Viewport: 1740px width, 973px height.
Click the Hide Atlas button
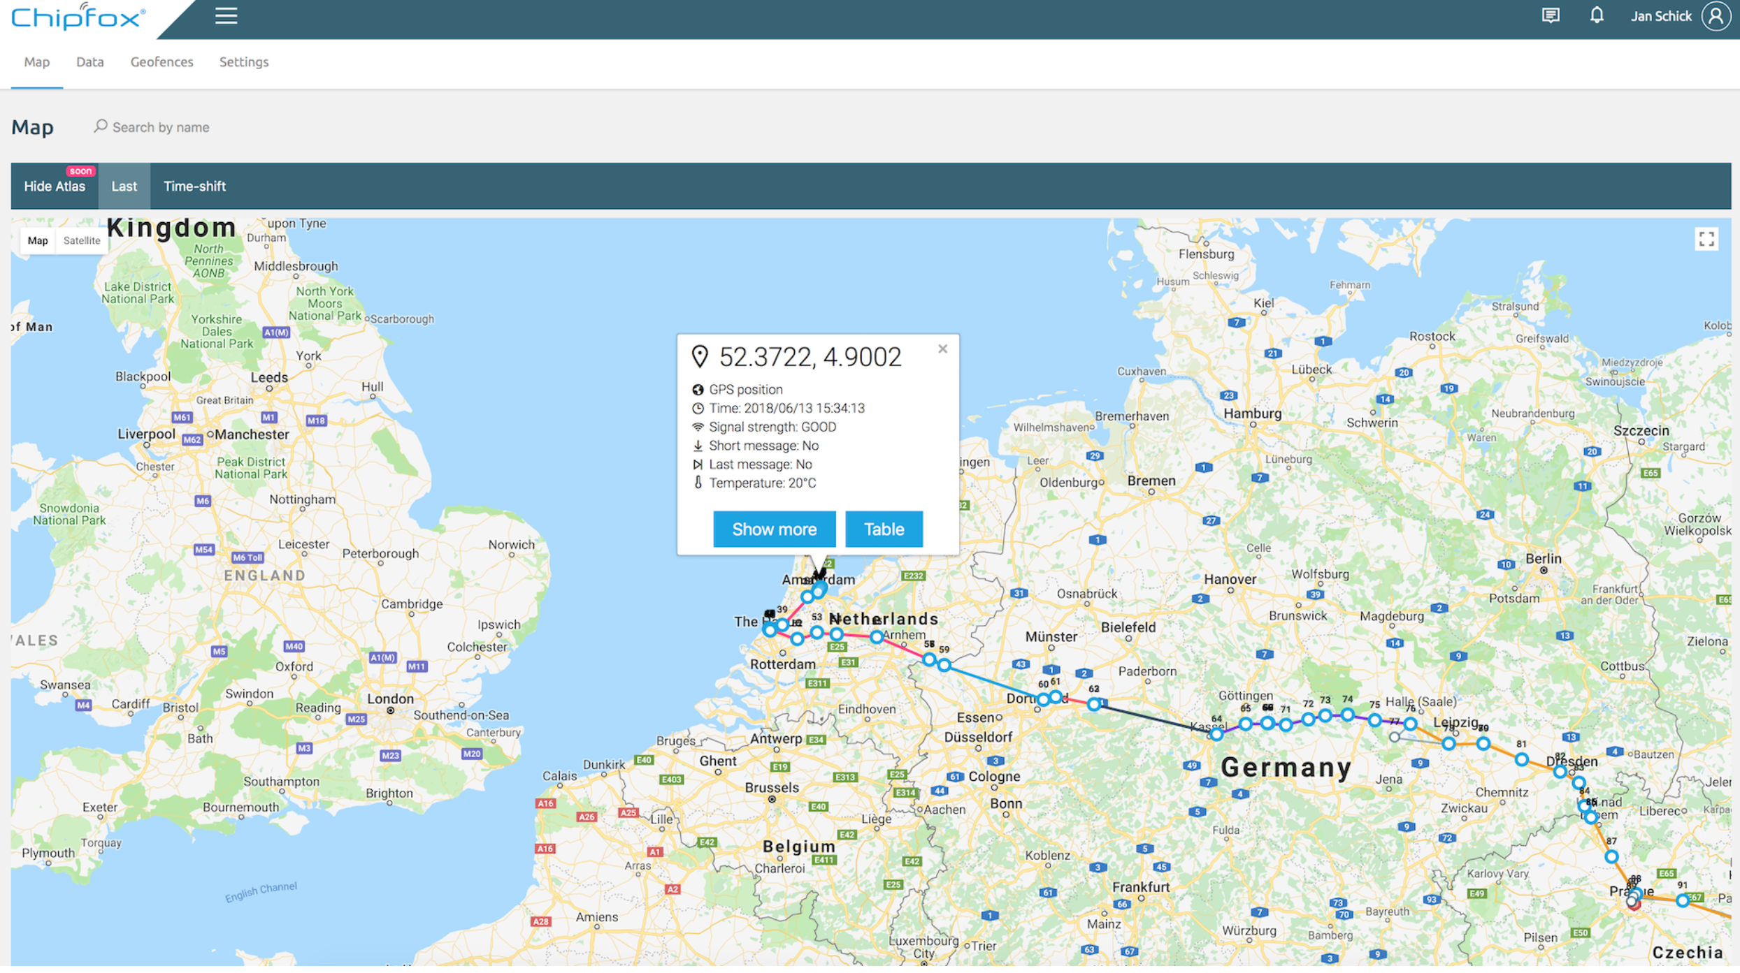55,186
